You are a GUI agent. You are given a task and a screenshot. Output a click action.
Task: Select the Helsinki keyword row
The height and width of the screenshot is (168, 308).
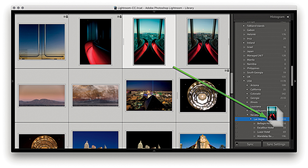coord(262,34)
